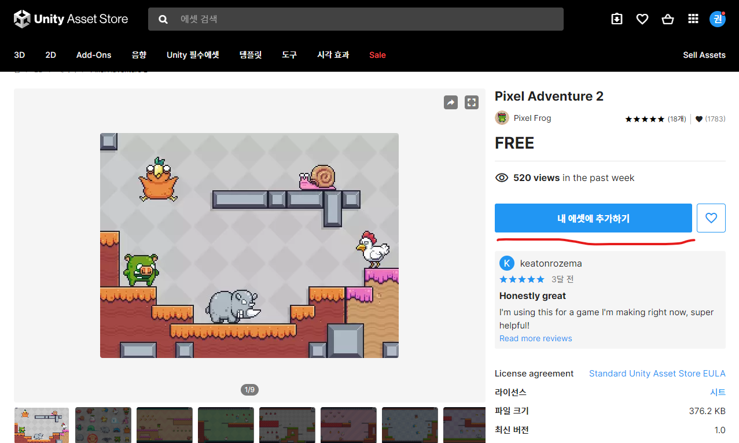Select the third brown level thumbnail

164,425
